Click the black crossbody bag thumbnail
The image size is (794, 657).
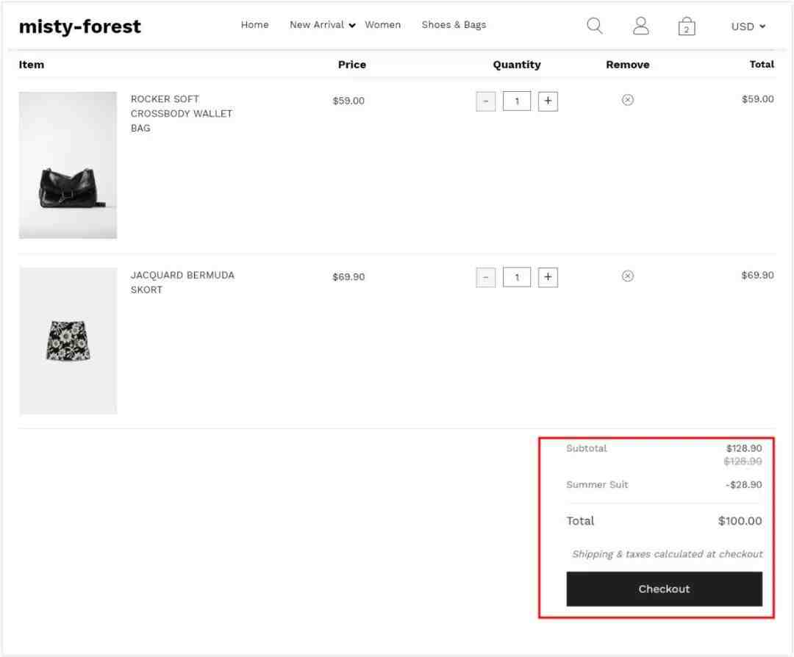click(68, 165)
